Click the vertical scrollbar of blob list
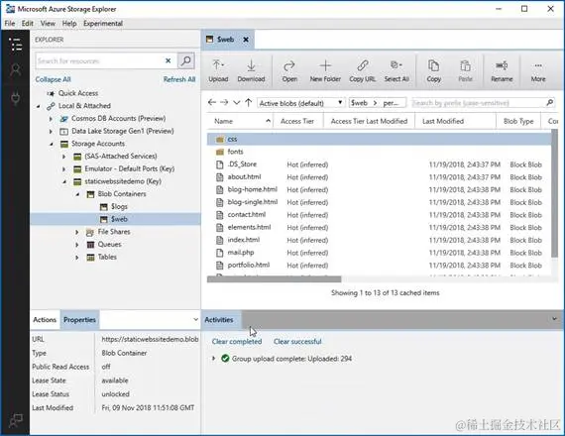 point(554,194)
